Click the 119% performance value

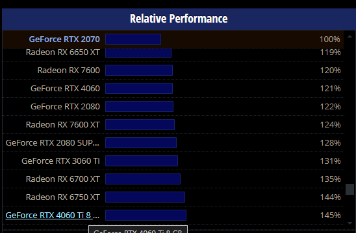tap(330, 52)
